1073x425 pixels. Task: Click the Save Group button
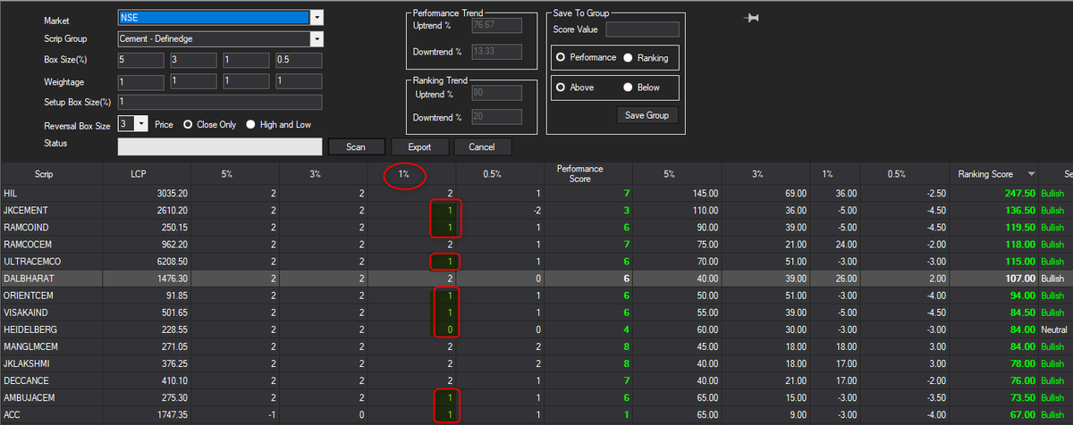tap(647, 115)
